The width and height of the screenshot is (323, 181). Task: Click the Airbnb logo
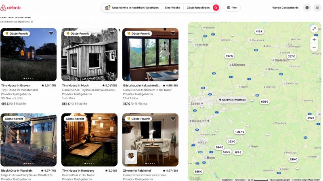click(x=10, y=8)
